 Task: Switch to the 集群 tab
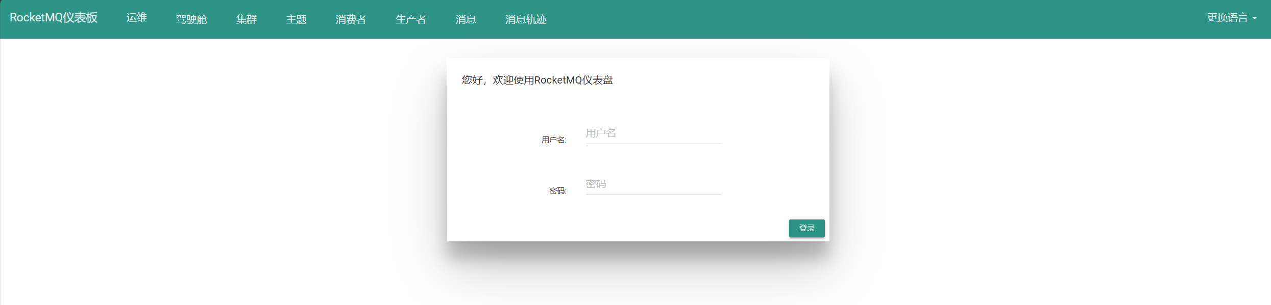coord(247,19)
